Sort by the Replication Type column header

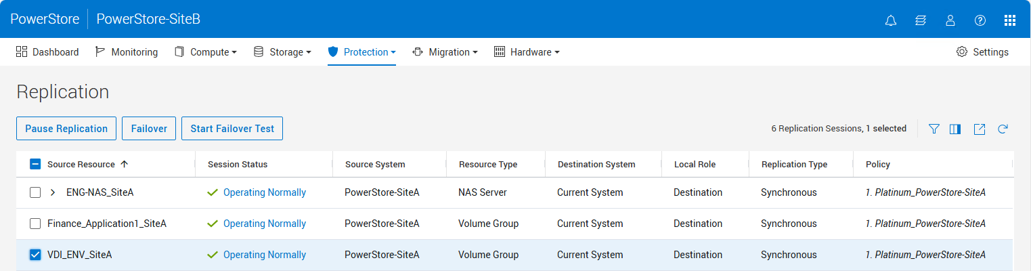pyautogui.click(x=794, y=164)
